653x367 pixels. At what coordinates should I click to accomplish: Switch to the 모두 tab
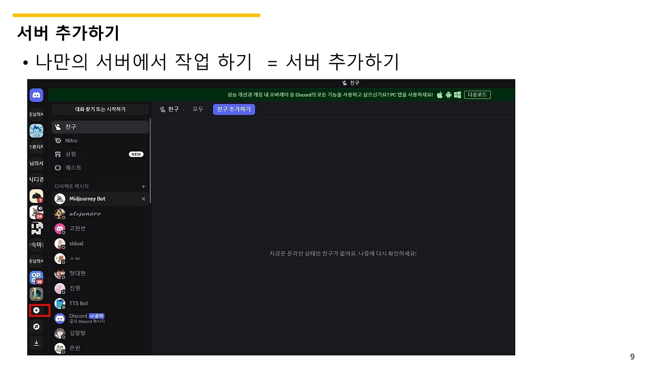(x=198, y=109)
